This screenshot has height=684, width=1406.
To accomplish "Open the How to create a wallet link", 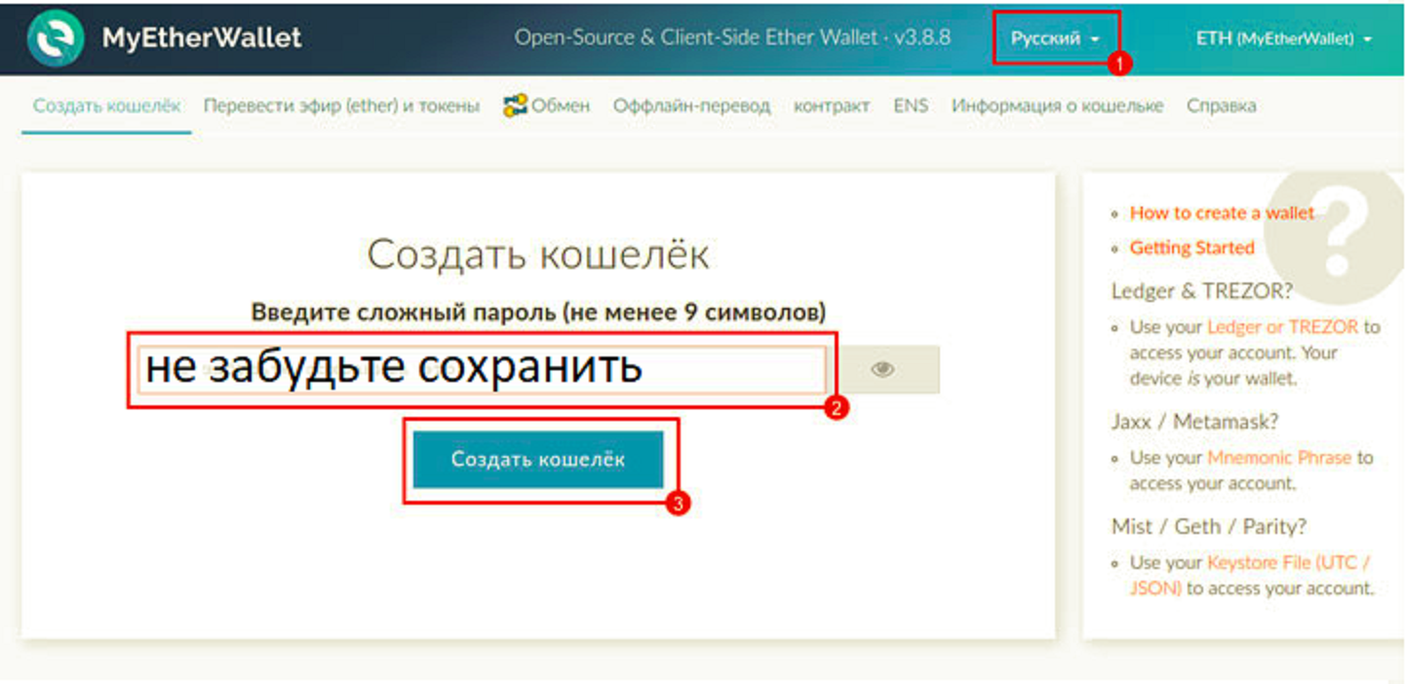I will point(1221,213).
